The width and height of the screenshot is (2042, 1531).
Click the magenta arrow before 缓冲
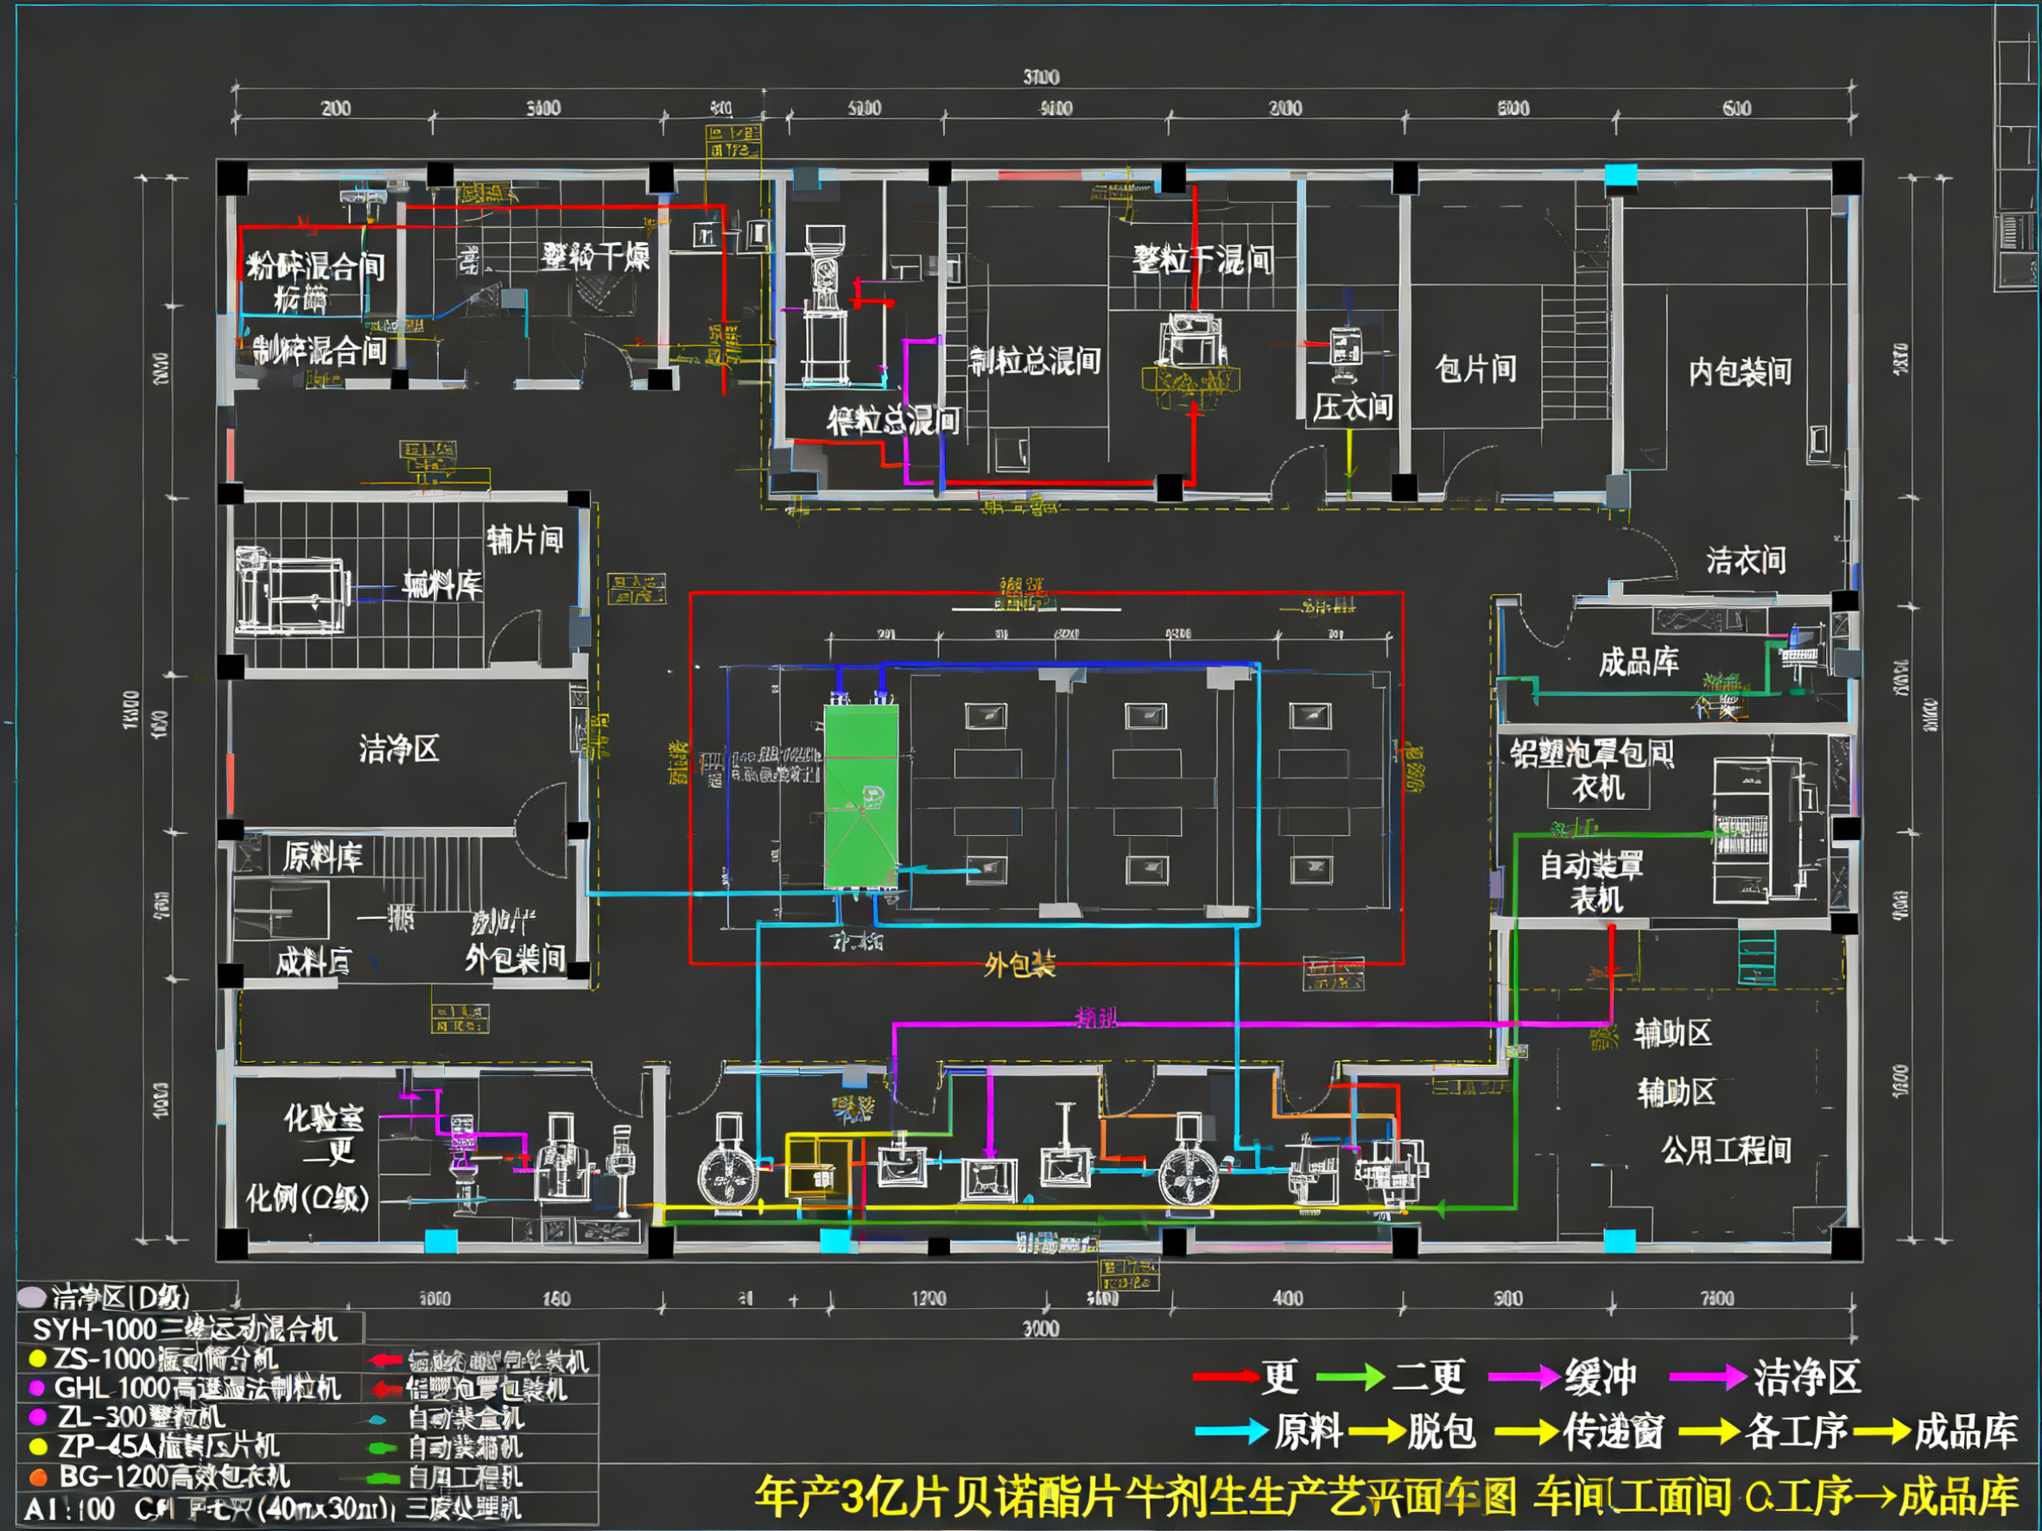[1524, 1378]
